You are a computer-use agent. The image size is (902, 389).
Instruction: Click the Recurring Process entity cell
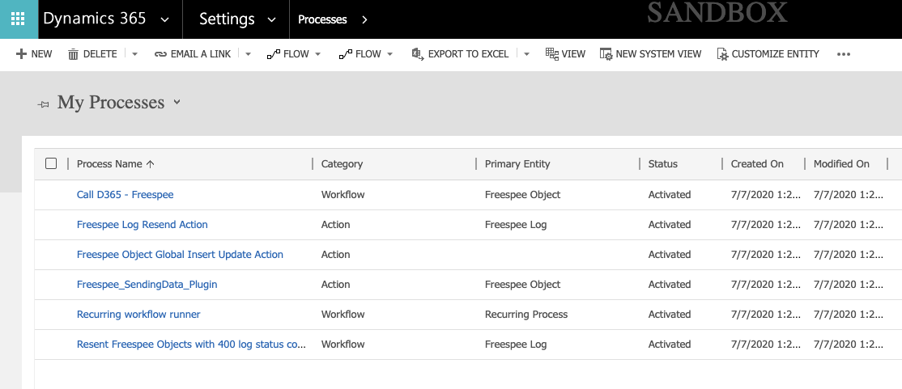526,315
